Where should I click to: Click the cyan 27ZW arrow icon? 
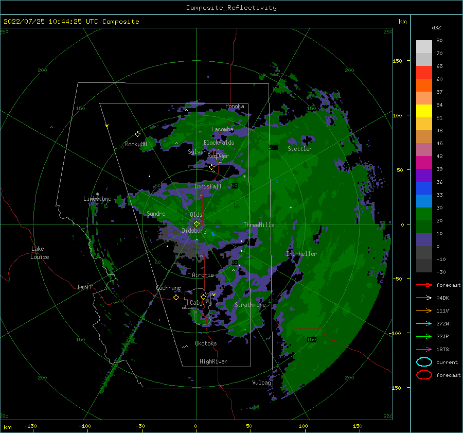(424, 323)
